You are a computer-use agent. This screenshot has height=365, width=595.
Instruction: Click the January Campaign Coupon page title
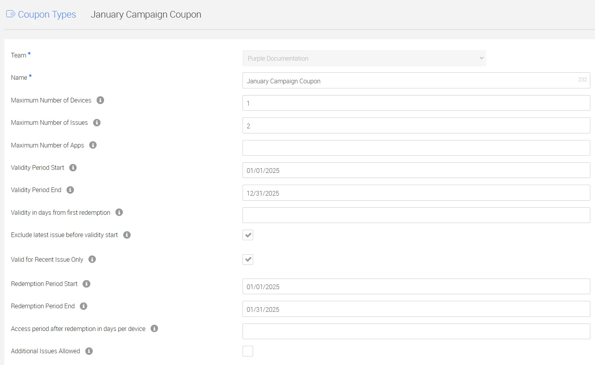coord(146,14)
